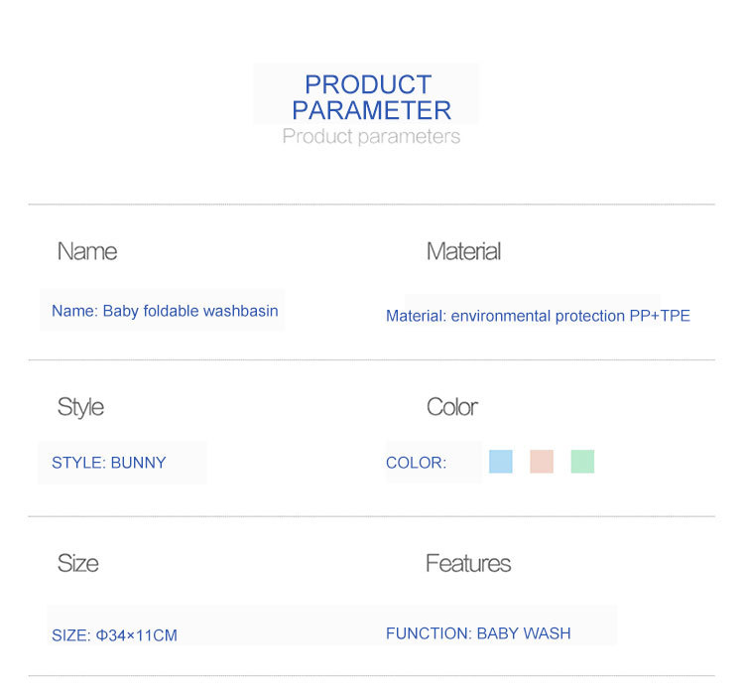Click Name: Baby foldable washbasin text
744x698 pixels.
(x=165, y=311)
